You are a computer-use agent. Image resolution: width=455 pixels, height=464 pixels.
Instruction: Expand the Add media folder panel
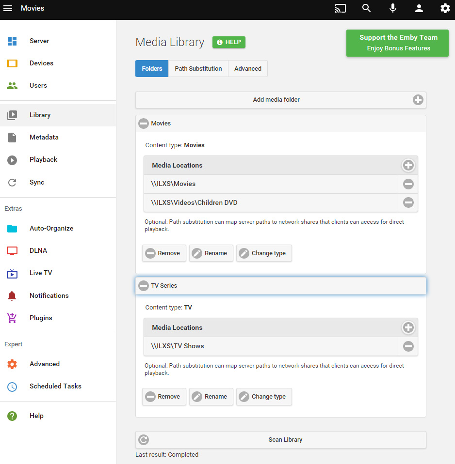coord(418,100)
